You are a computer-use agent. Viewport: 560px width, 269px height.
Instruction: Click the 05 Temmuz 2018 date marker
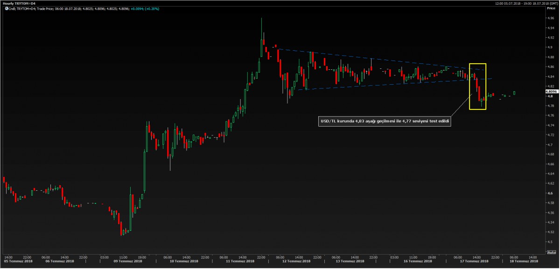tap(17, 262)
